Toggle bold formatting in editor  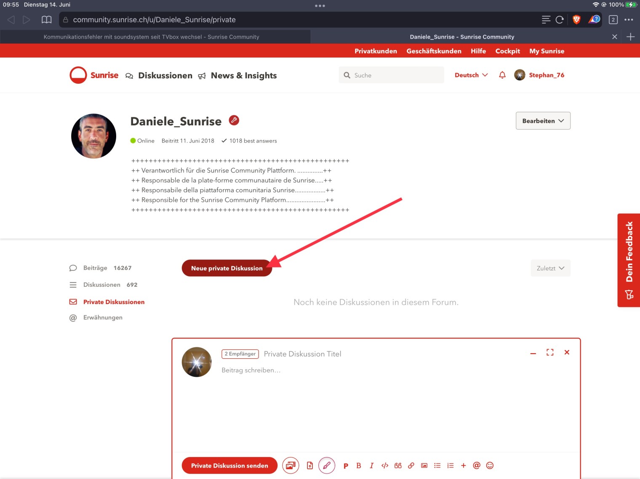pyautogui.click(x=359, y=466)
